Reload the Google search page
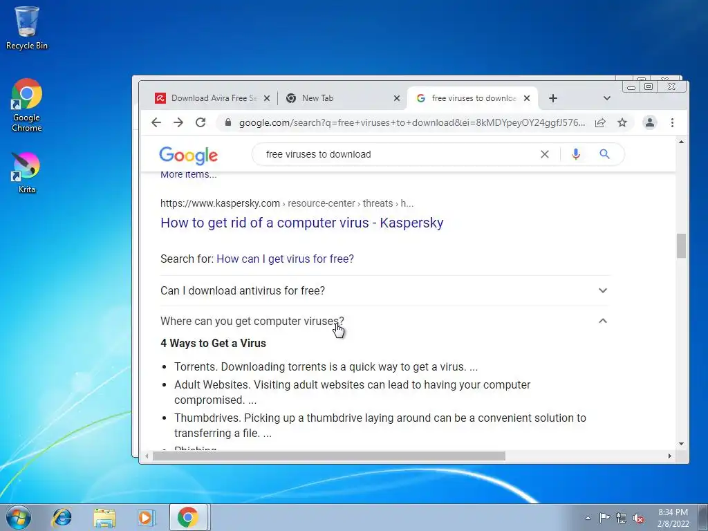The height and width of the screenshot is (531, 708). tap(201, 122)
